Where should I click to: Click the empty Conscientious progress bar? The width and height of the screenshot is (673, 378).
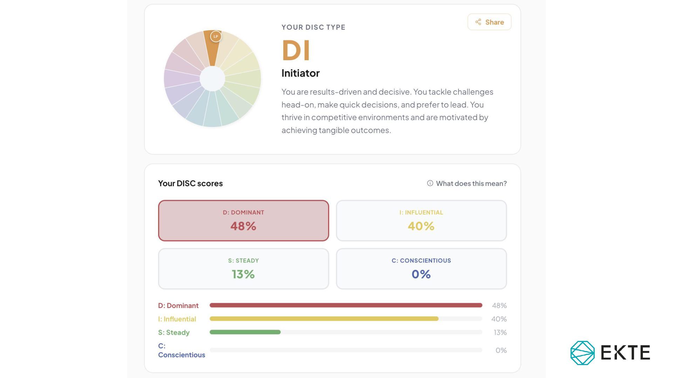pos(346,350)
